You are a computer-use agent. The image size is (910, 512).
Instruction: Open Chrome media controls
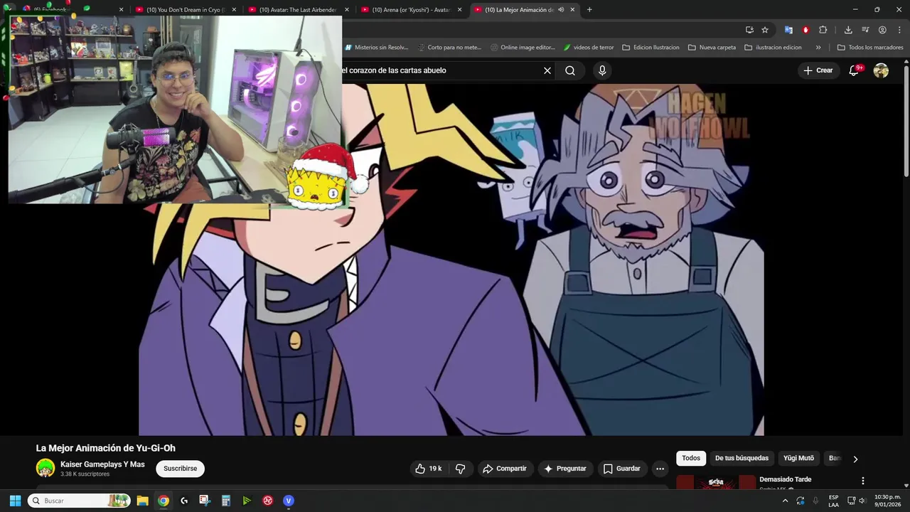(x=865, y=30)
